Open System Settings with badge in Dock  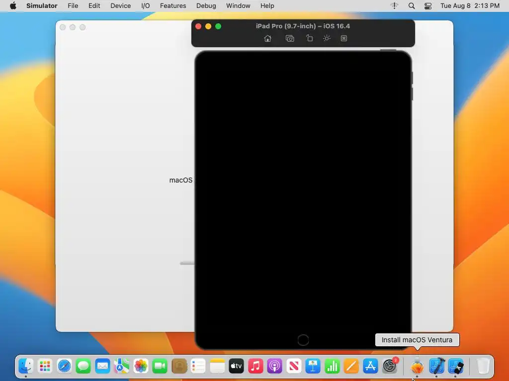tap(390, 366)
